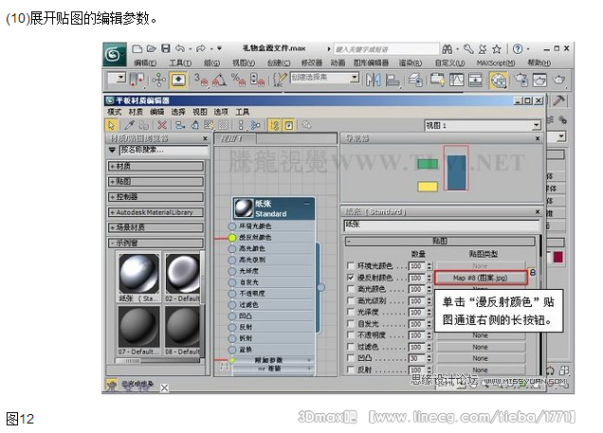
Task: Click the help question mark icon in title bar
Action: coord(518,48)
